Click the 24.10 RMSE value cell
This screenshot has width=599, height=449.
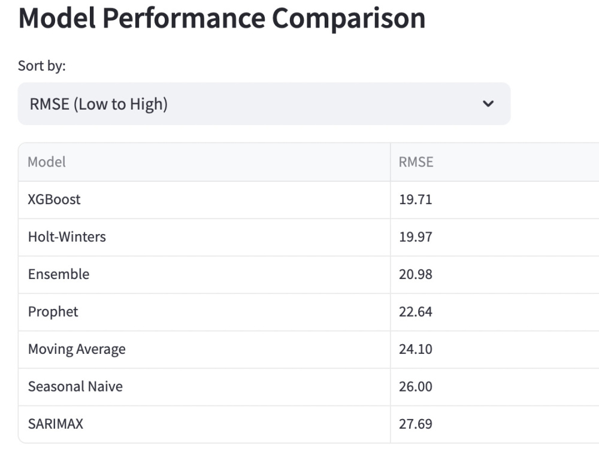pos(495,350)
